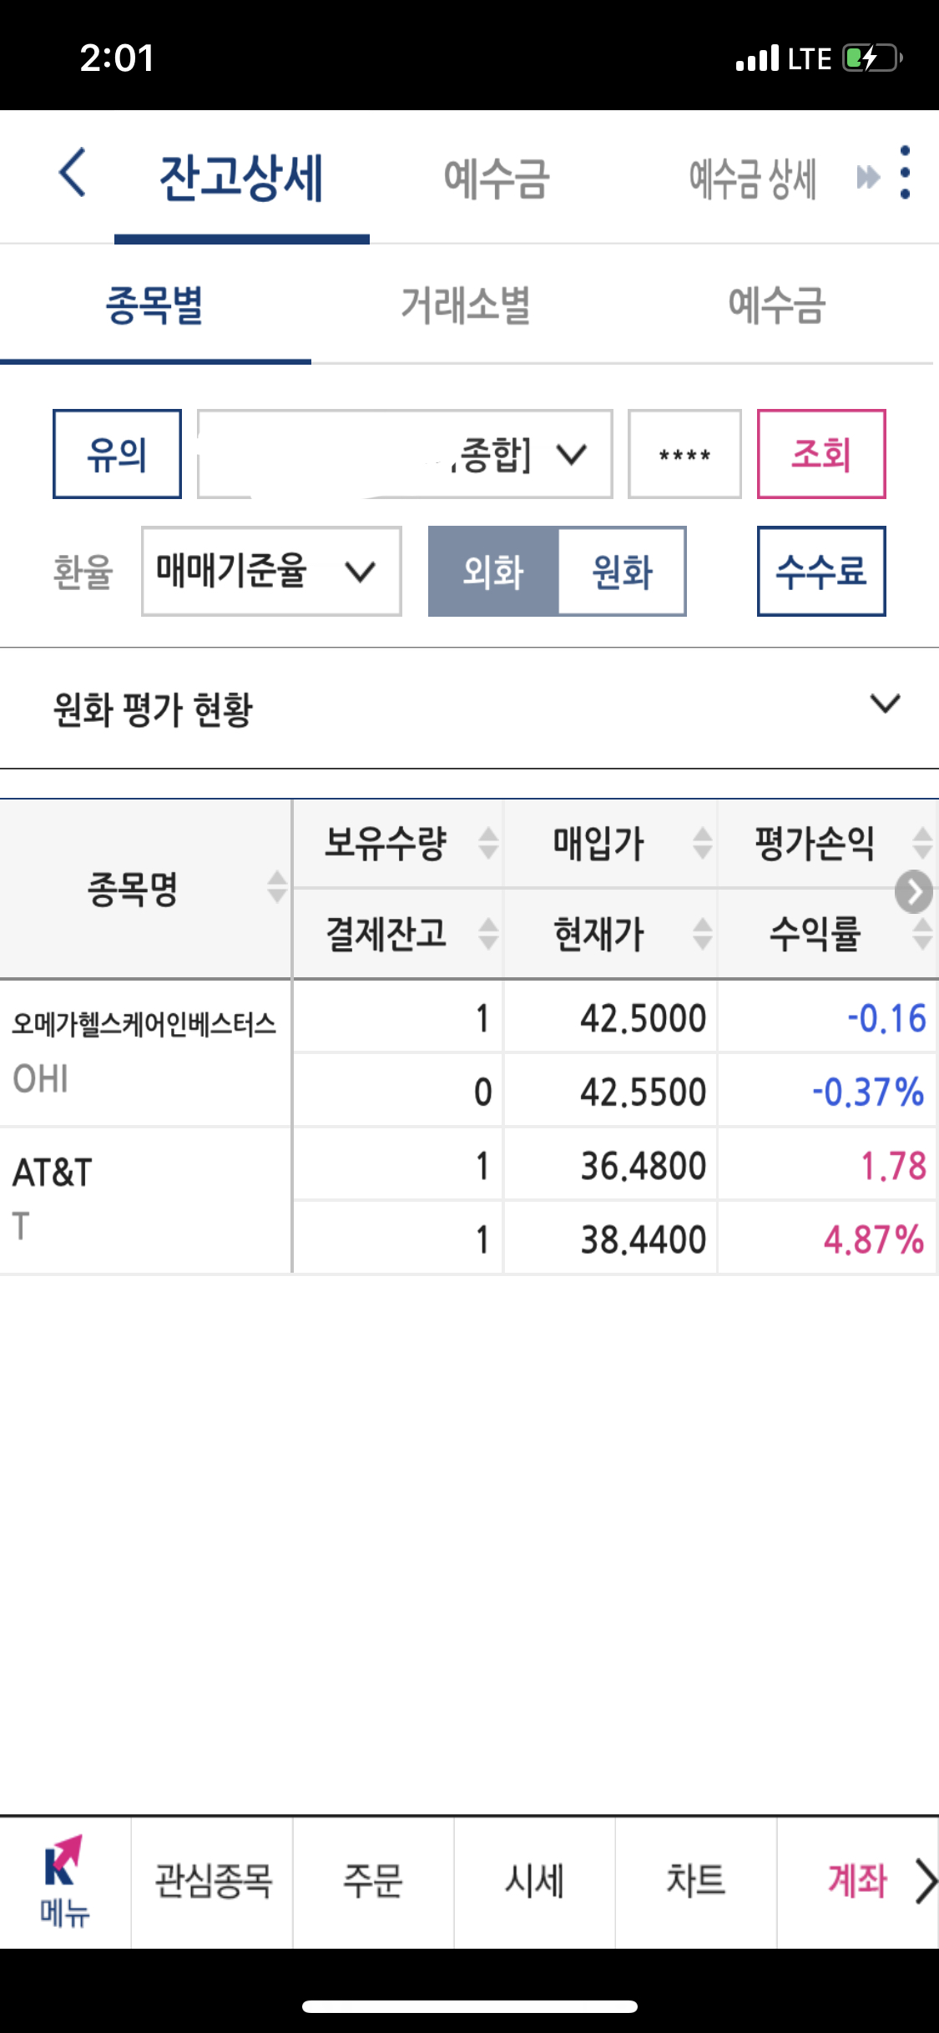Tap the AT&T purchase price 36.4800
Screen dimensions: 939x2033
click(x=644, y=1165)
